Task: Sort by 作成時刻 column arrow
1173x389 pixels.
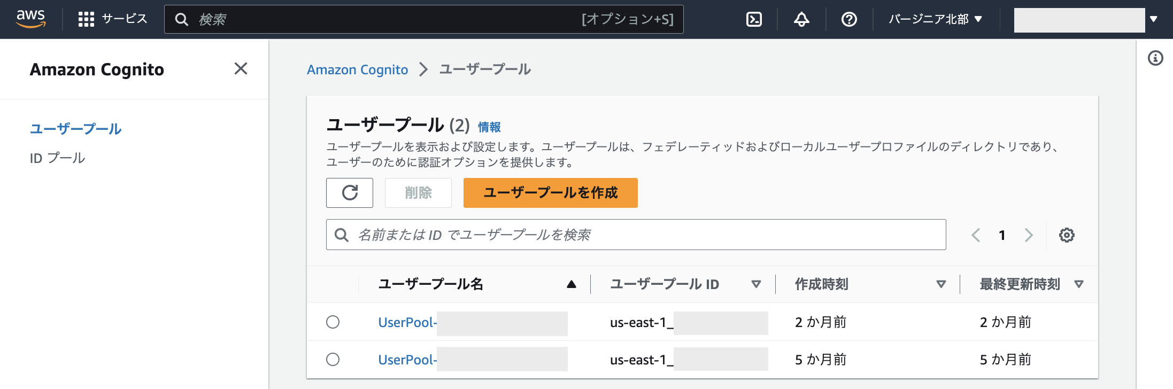Action: point(941,284)
